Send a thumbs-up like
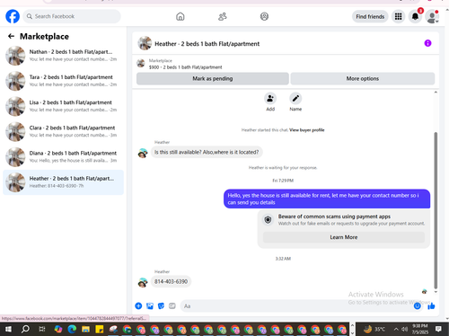449x336 pixels. point(431,305)
